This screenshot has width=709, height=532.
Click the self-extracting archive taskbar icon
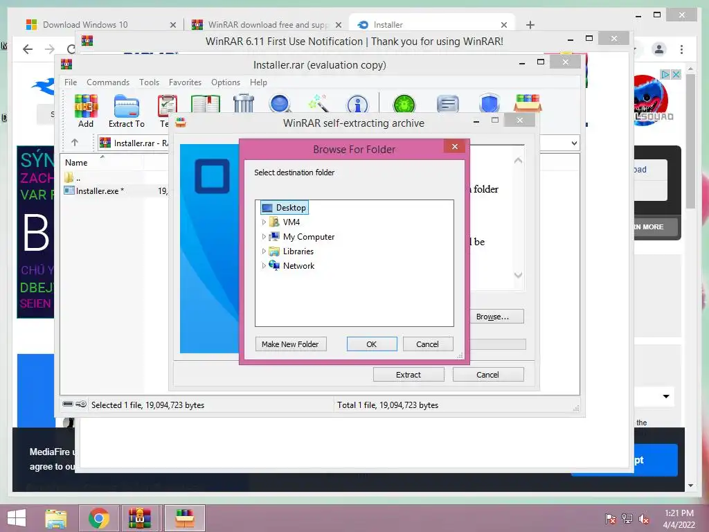tap(184, 518)
